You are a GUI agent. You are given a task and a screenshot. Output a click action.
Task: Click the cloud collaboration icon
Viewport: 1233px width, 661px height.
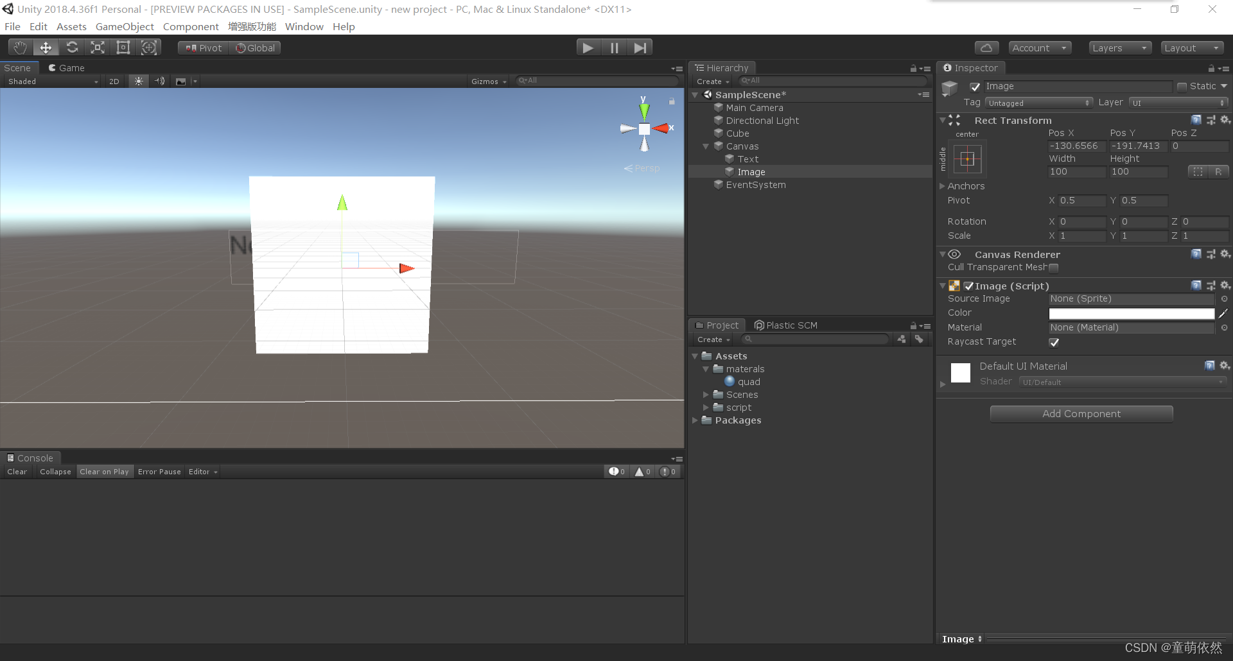986,47
